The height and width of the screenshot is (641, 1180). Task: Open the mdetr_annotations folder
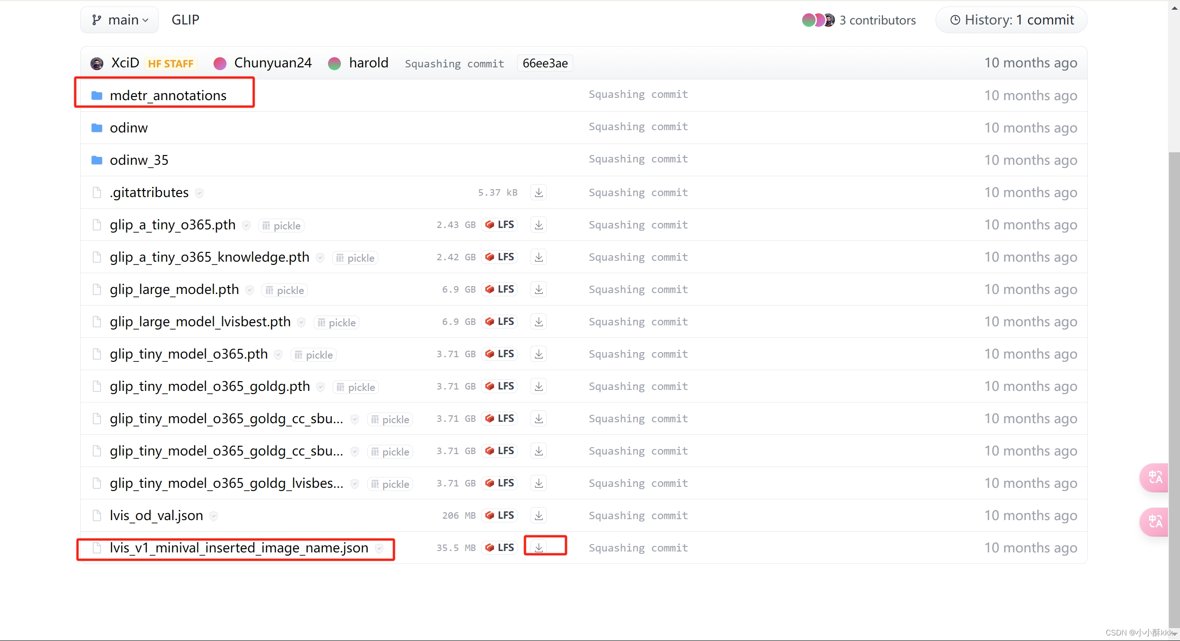click(168, 96)
